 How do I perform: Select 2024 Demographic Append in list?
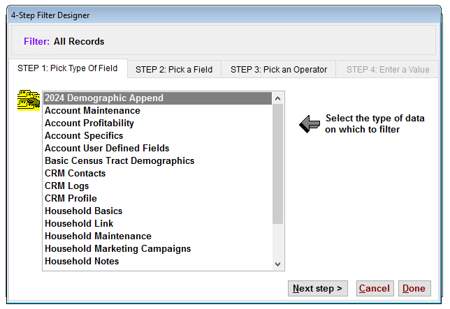[x=157, y=98]
